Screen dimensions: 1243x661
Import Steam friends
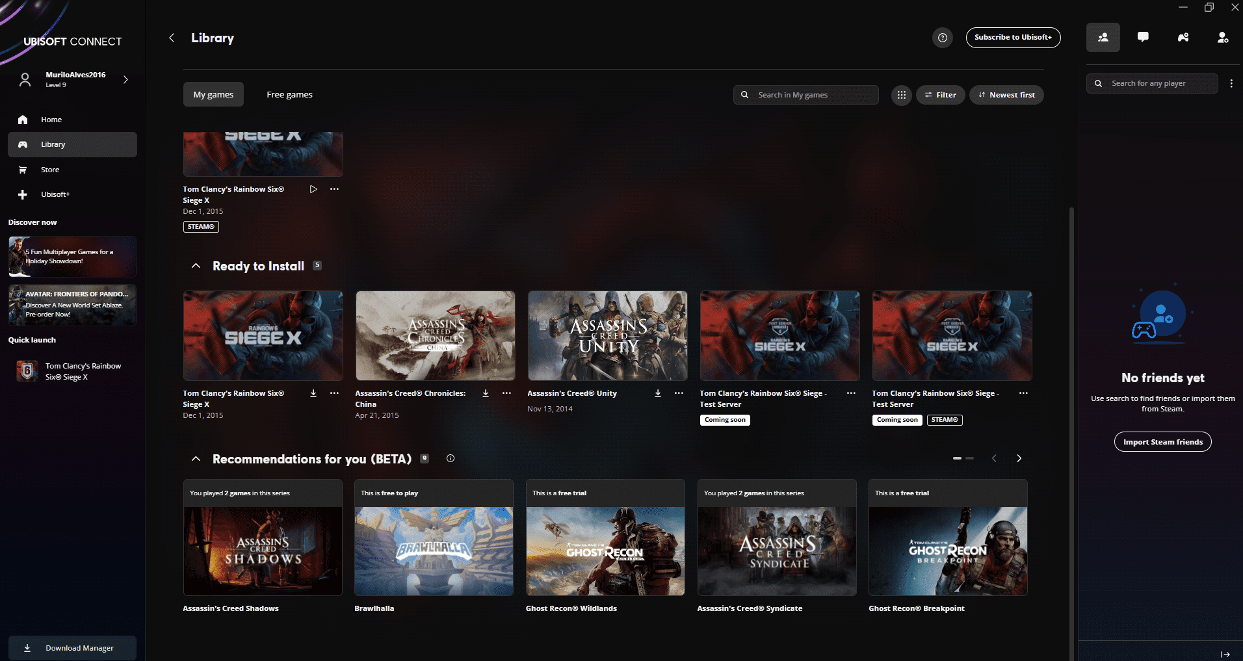point(1162,441)
